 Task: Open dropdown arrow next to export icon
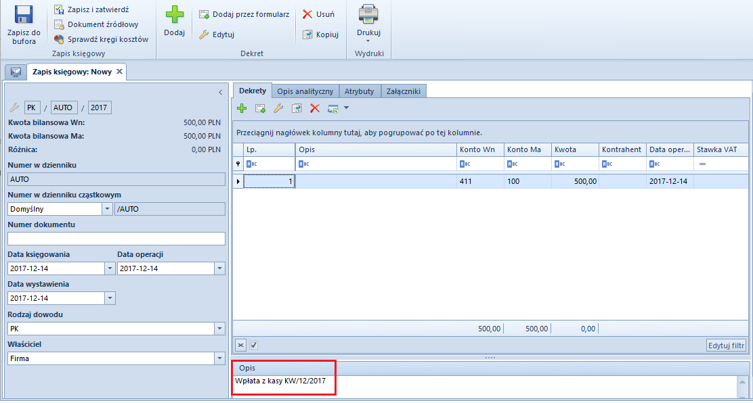click(346, 108)
